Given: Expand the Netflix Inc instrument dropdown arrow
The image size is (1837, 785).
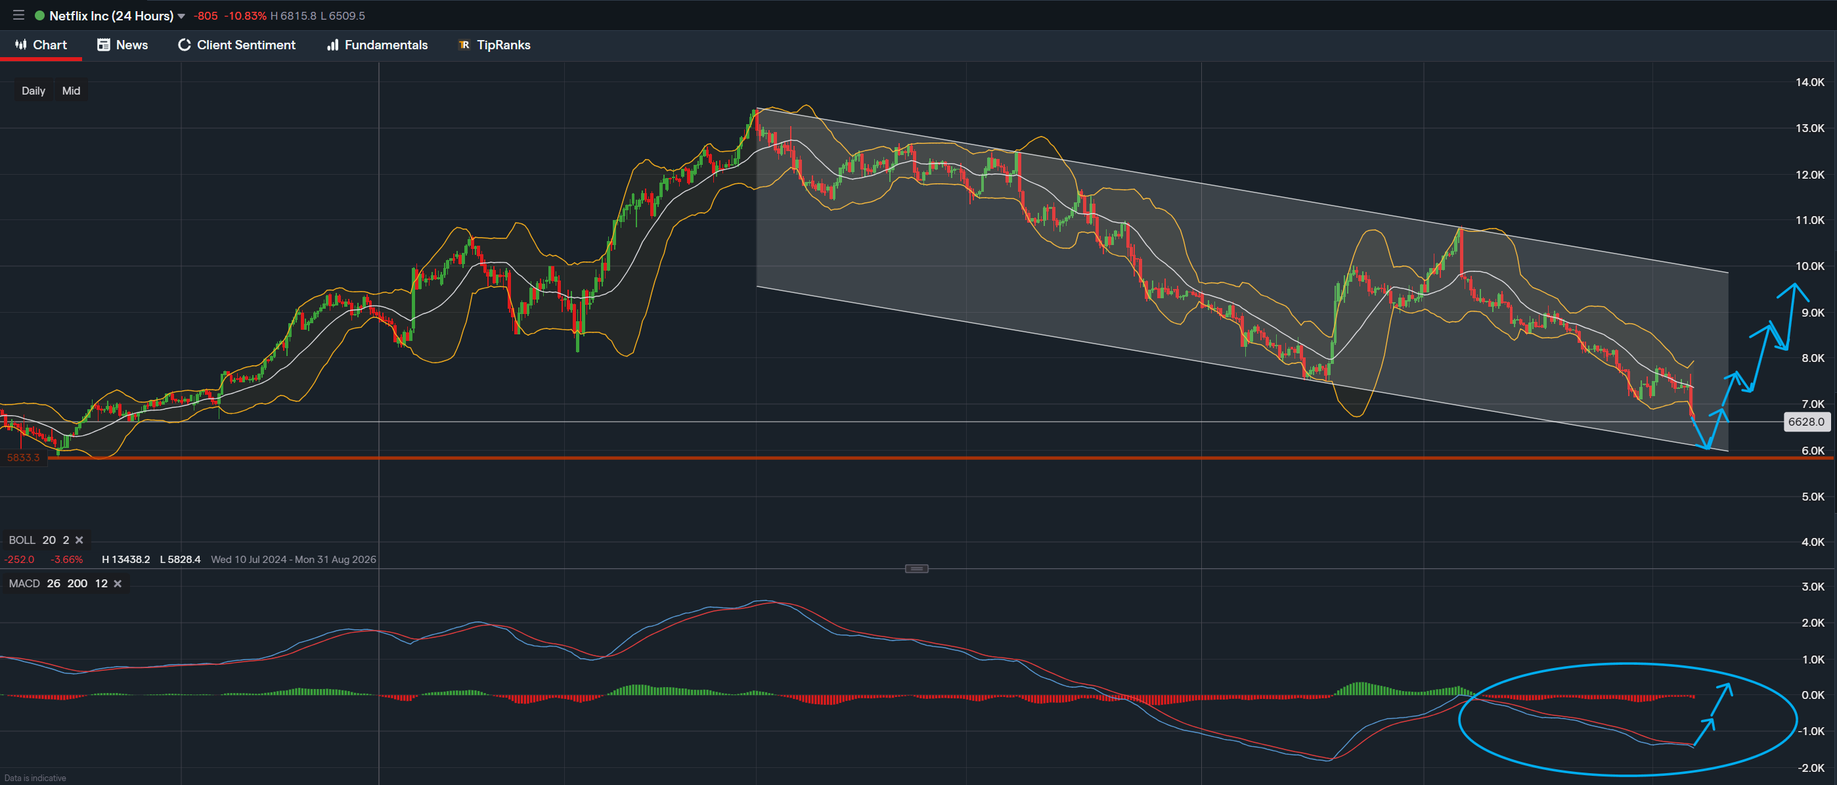Looking at the screenshot, I should coord(181,16).
